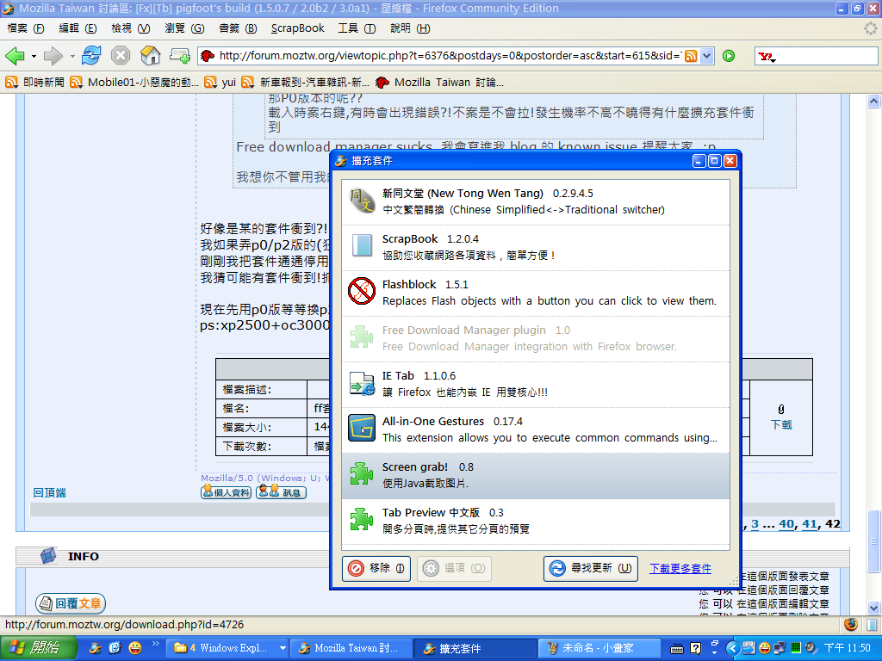Switch to 未命名 - 小畫家 Paint window
Viewport: 882px width, 661px height.
[599, 648]
